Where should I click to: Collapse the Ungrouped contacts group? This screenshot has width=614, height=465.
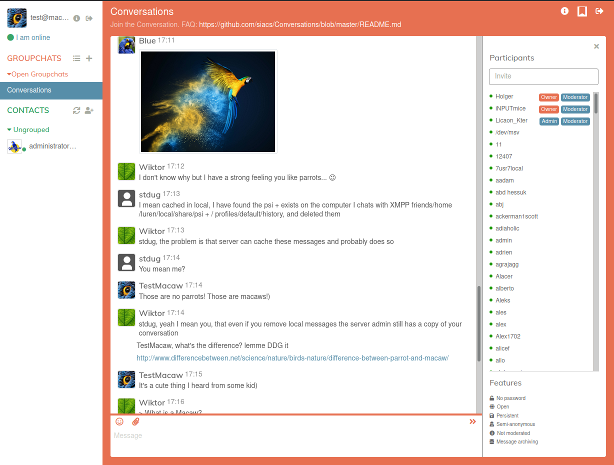point(9,129)
